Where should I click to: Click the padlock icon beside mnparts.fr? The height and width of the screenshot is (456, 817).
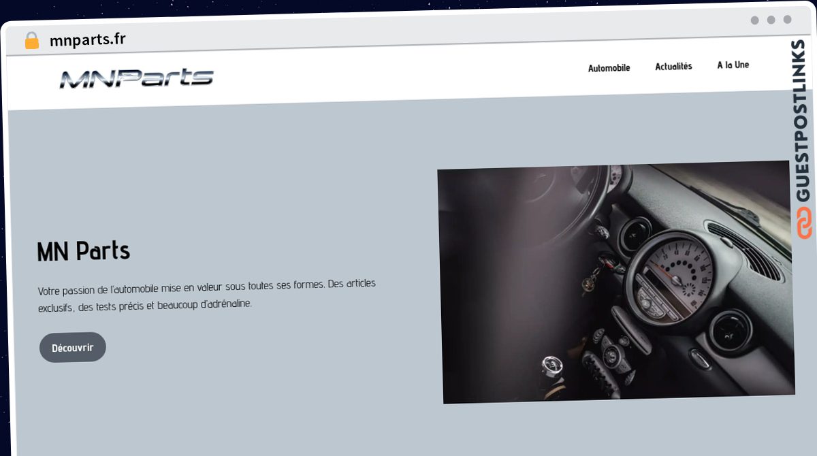(32, 41)
